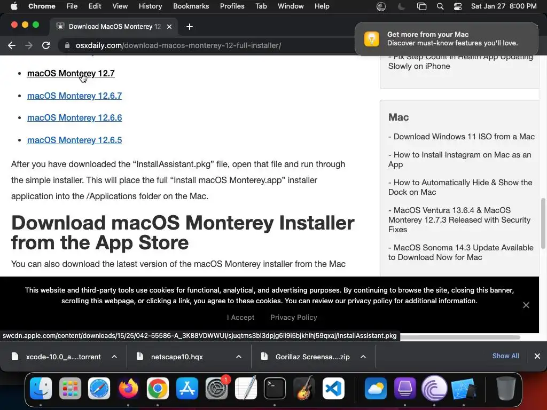
Task: Accept cookies with I Accept
Action: (x=241, y=317)
